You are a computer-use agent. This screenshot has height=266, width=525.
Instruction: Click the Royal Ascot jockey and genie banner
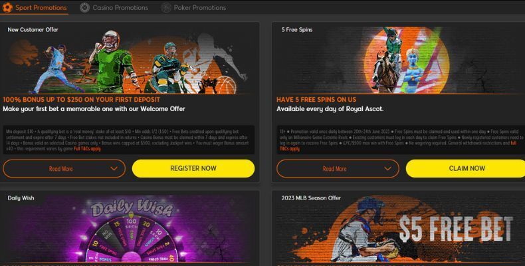point(407,61)
